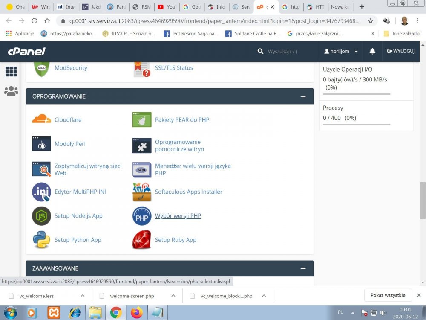Switch to the RSM browser tab
The width and height of the screenshot is (426, 320).
pyautogui.click(x=142, y=7)
